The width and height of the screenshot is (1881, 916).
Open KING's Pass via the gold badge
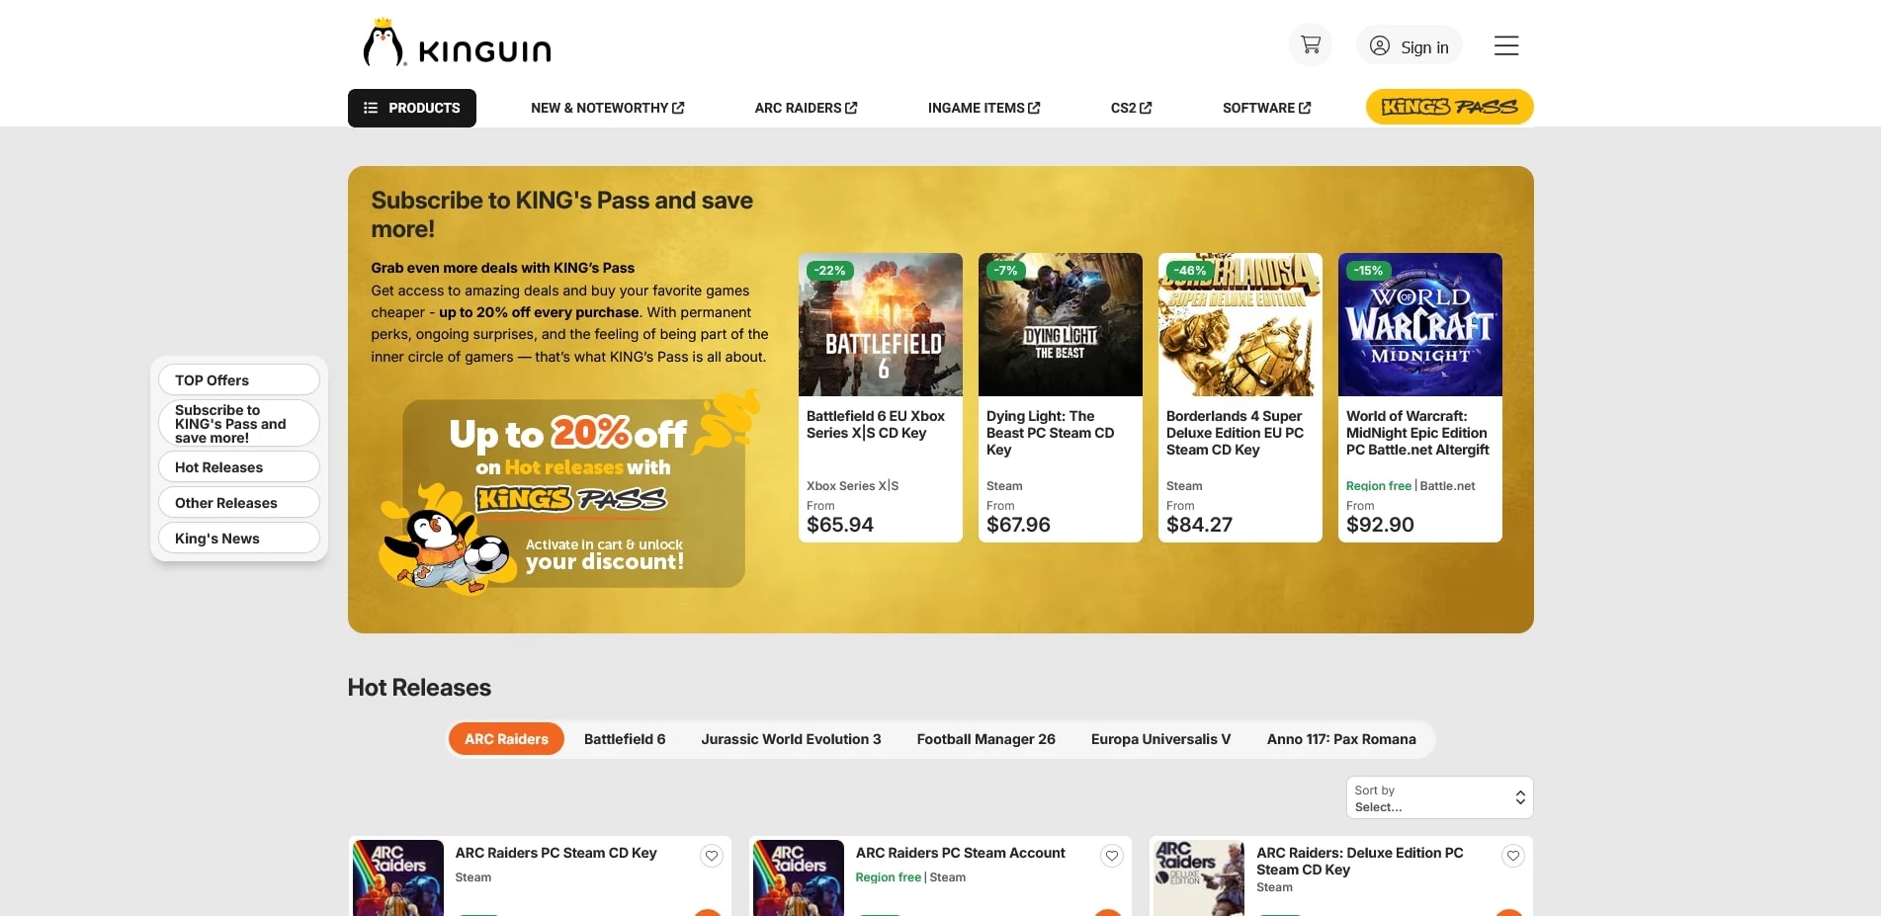[1448, 107]
